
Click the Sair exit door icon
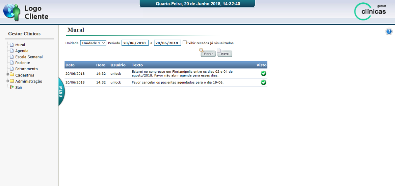click(x=11, y=87)
